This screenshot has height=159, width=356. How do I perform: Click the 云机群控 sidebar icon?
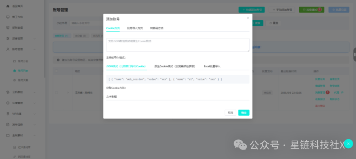[8, 92]
